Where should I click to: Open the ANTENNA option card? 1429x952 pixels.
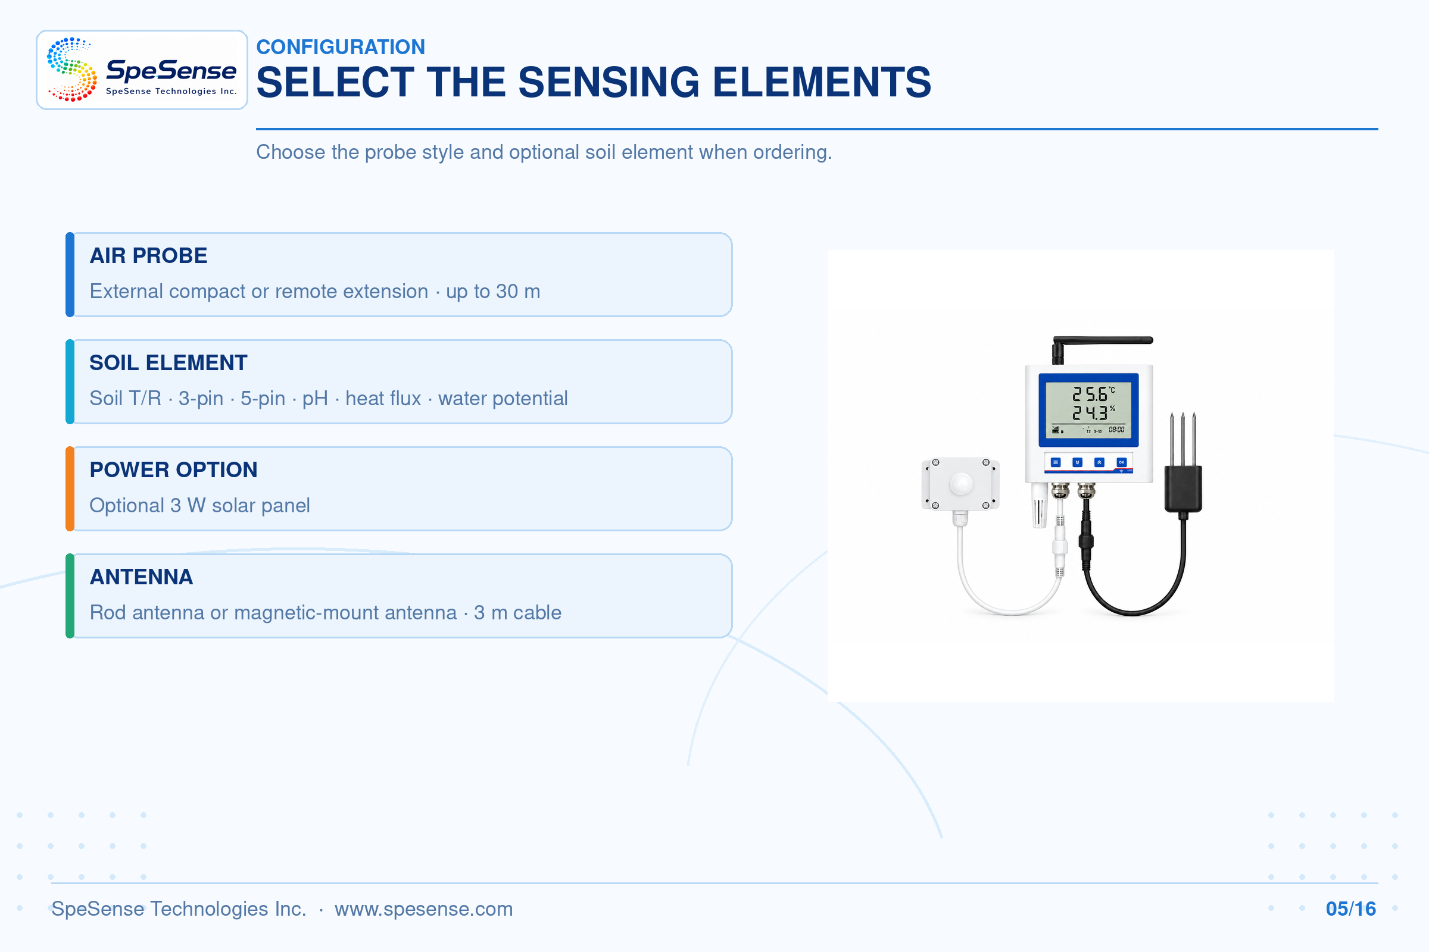[x=399, y=596]
